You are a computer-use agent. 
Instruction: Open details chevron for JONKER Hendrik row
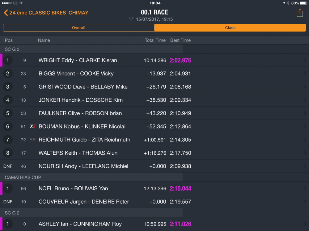(305, 100)
